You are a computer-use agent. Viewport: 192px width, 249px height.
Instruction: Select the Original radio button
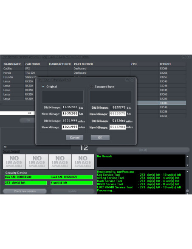43,87
